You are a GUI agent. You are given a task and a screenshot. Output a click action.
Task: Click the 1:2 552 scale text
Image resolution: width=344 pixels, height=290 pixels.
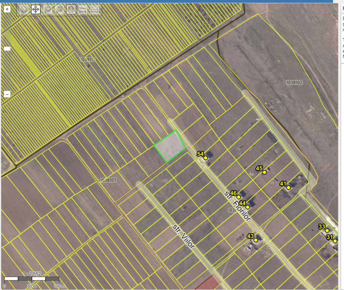click(x=32, y=274)
